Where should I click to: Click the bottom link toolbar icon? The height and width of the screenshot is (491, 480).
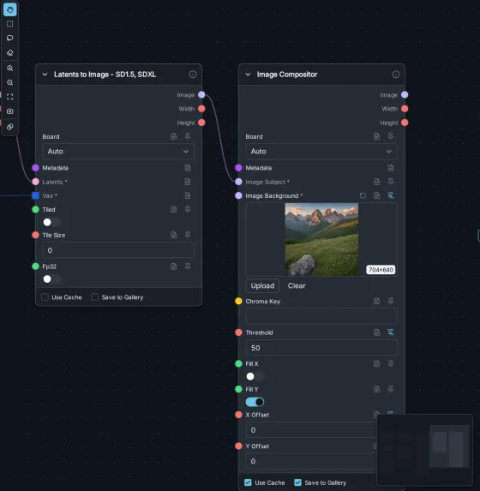(x=10, y=127)
